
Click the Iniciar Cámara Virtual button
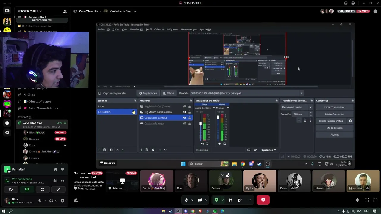click(331, 121)
